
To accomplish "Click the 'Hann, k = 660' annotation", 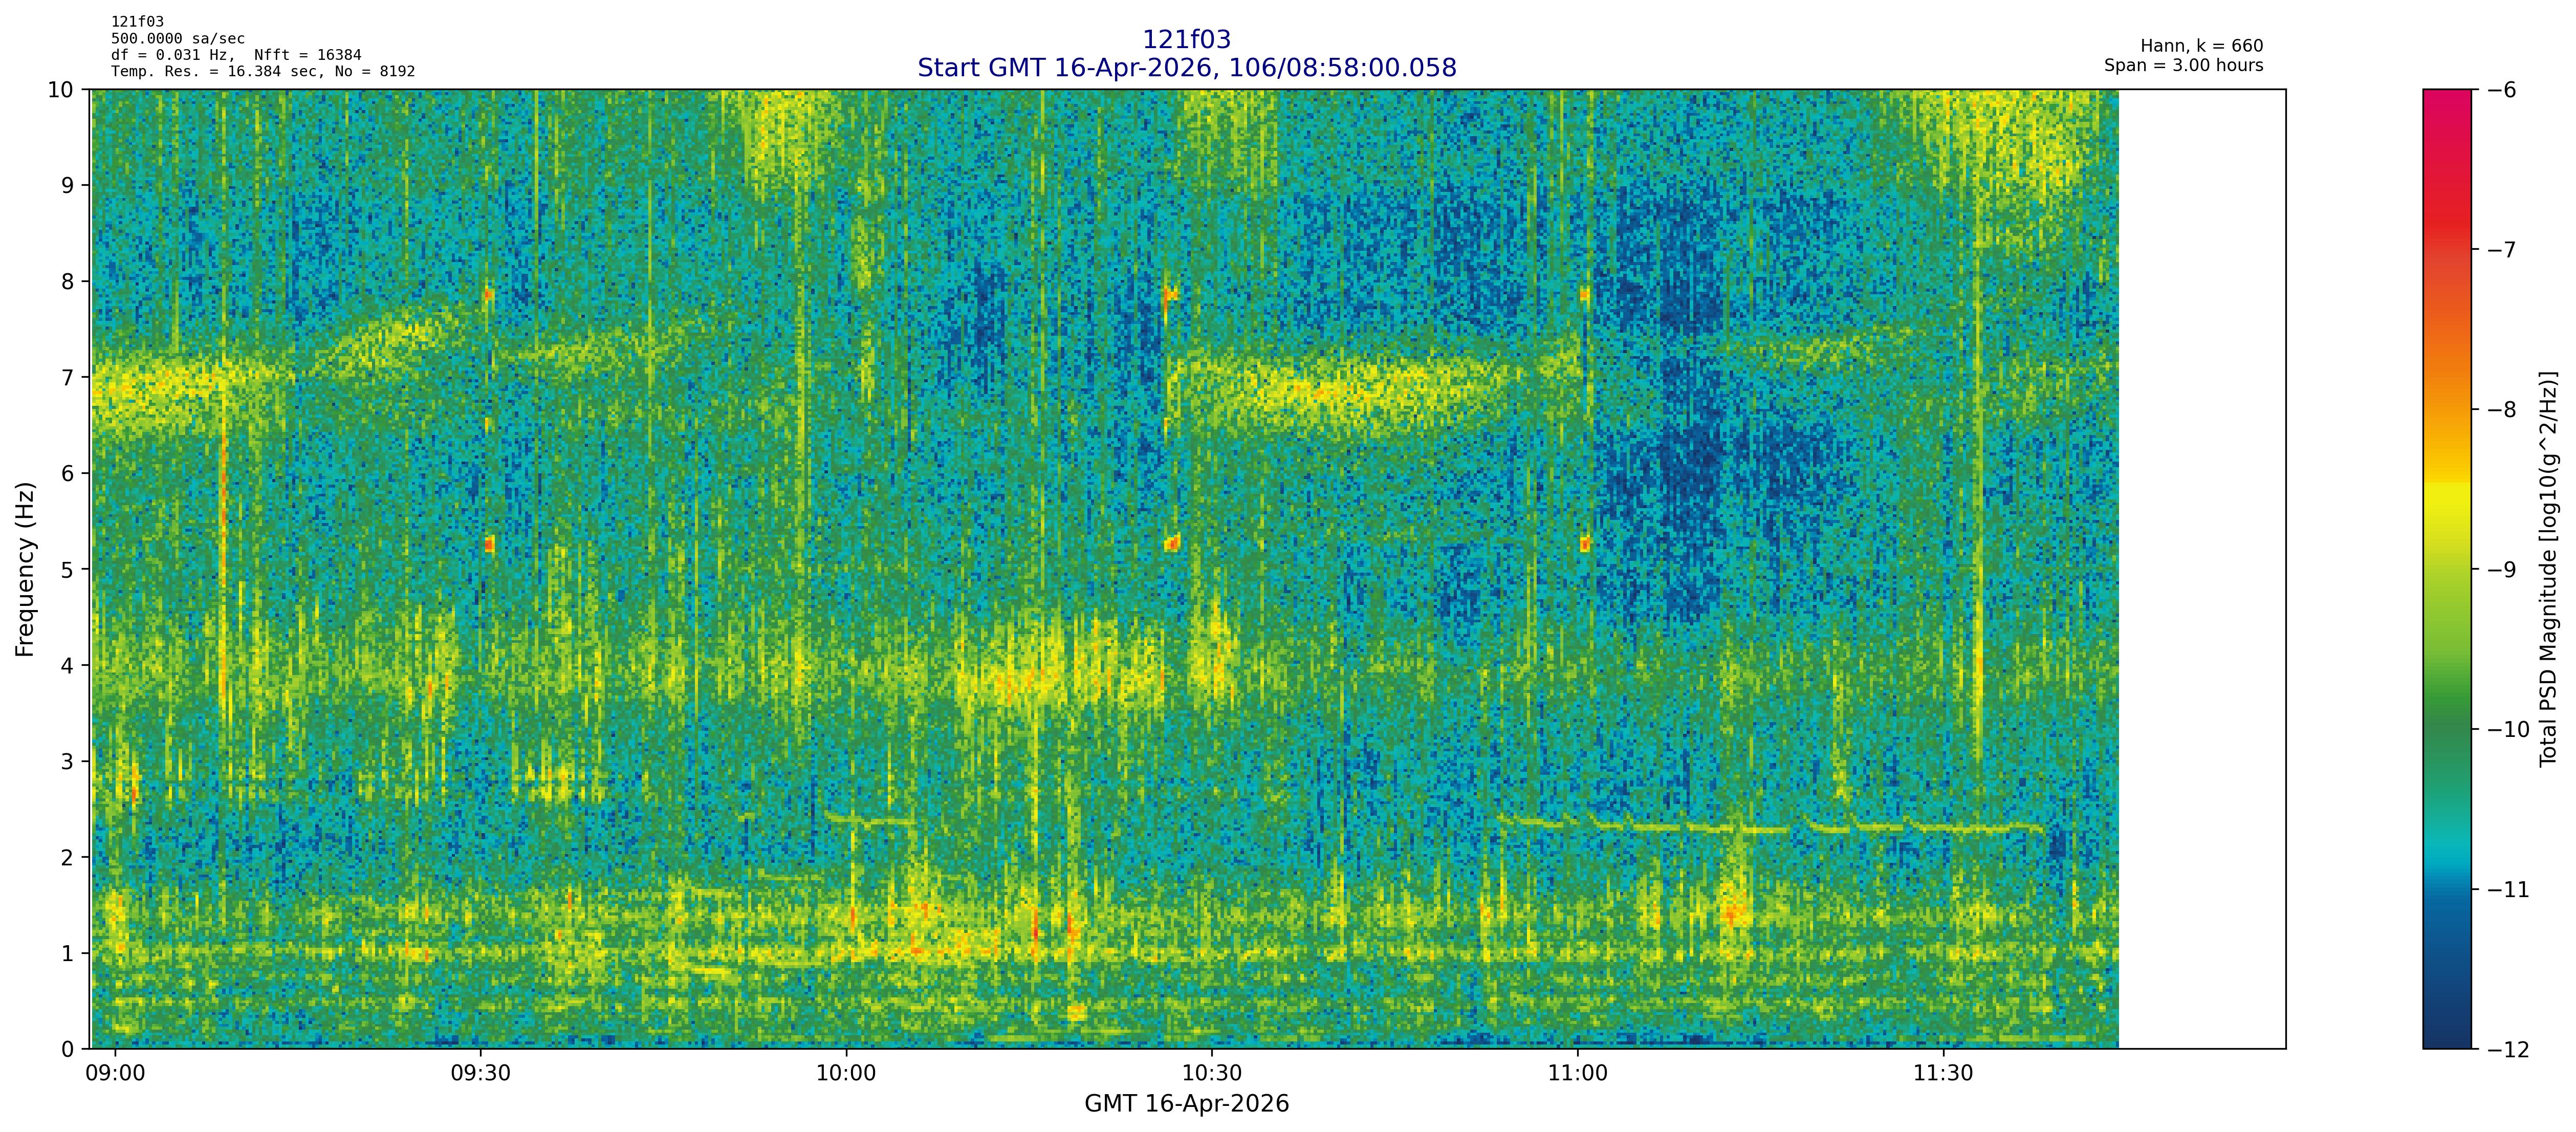I will (2201, 46).
